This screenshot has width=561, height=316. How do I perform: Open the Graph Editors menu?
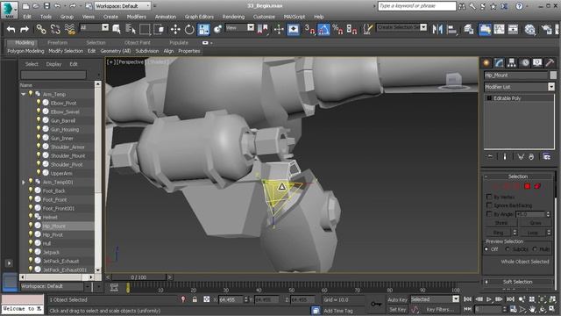pos(199,17)
